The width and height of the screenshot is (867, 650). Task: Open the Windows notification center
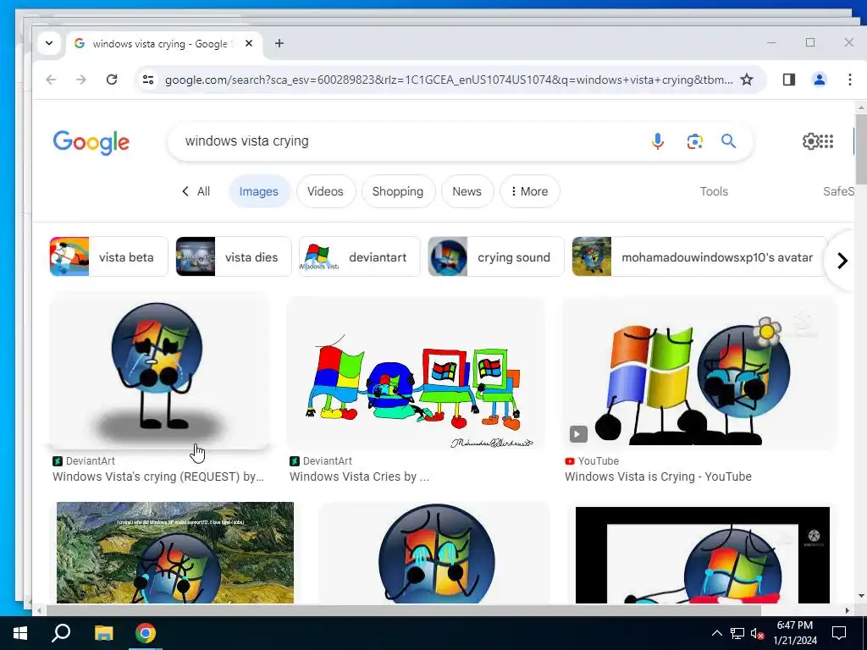click(839, 633)
